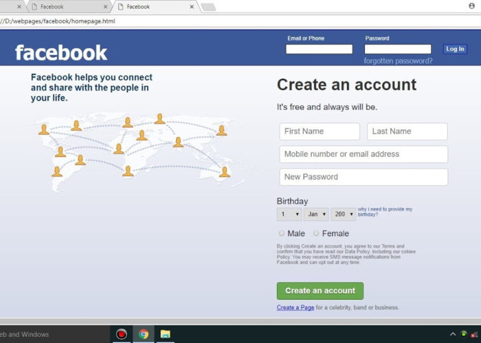481x343 pixels.
Task: Click the taskbar search box
Action: point(54,334)
